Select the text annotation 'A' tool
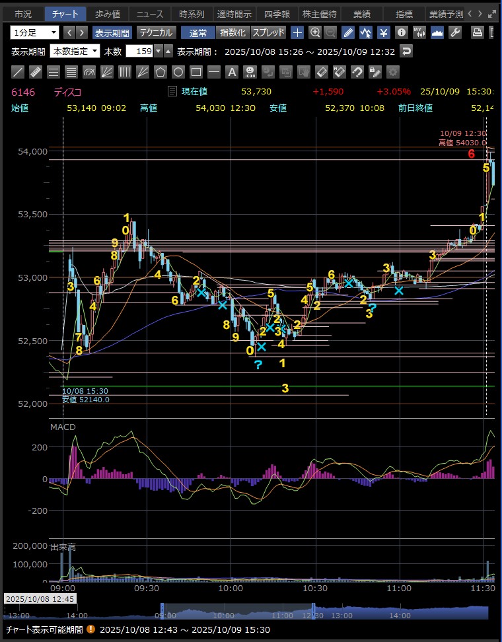The height and width of the screenshot is (642, 502). point(232,72)
